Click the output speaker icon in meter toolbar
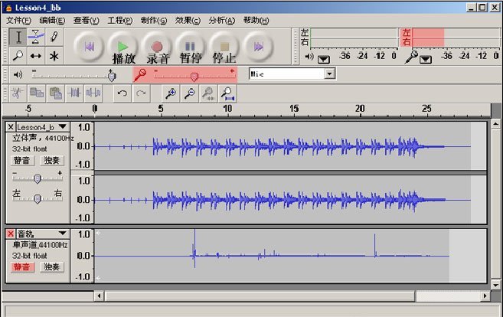This screenshot has height=317, width=503. [x=309, y=57]
